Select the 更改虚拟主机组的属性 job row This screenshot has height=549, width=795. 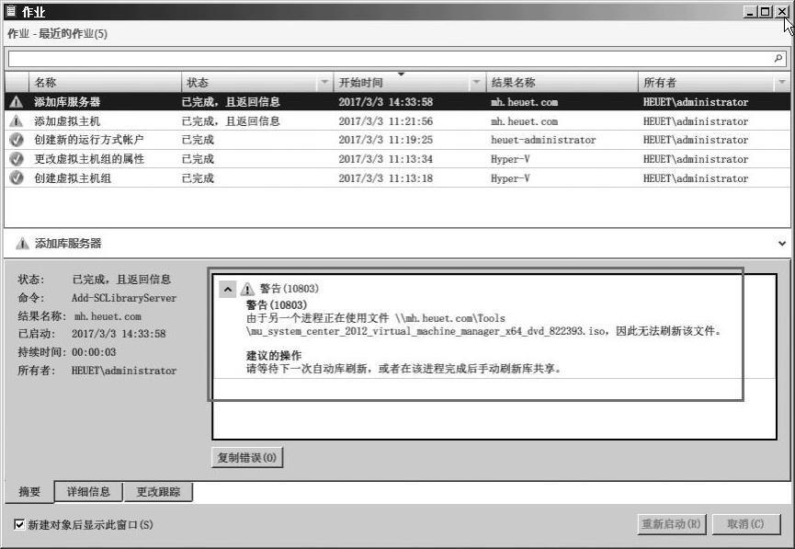coord(397,159)
